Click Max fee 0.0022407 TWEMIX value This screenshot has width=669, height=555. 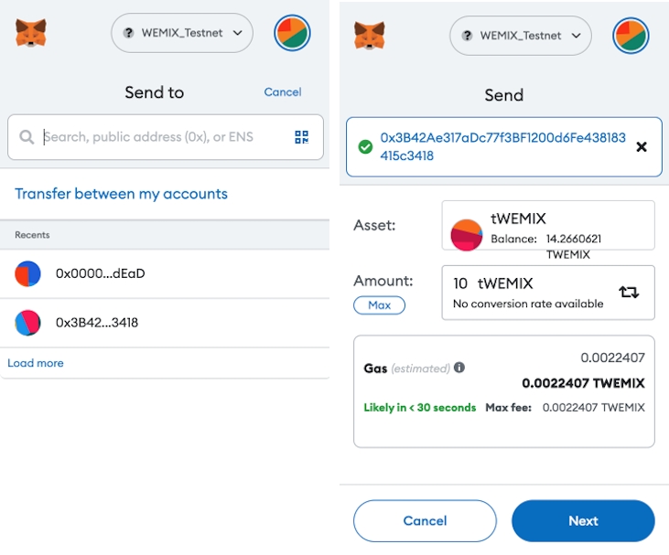[x=593, y=408]
